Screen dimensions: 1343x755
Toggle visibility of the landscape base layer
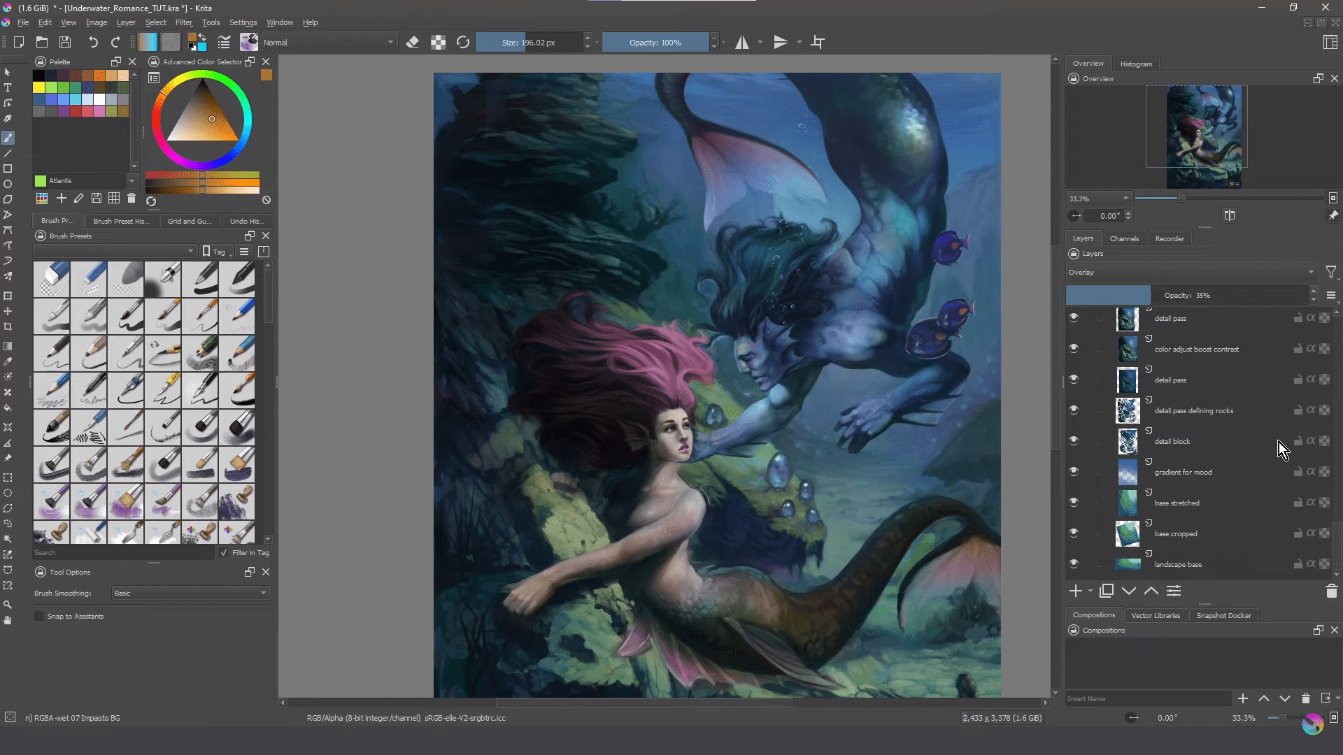(x=1074, y=563)
